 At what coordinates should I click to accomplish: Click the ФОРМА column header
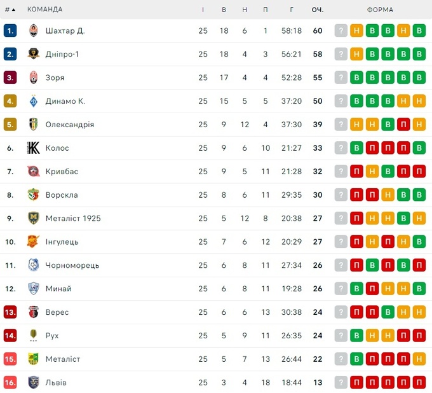tap(380, 10)
